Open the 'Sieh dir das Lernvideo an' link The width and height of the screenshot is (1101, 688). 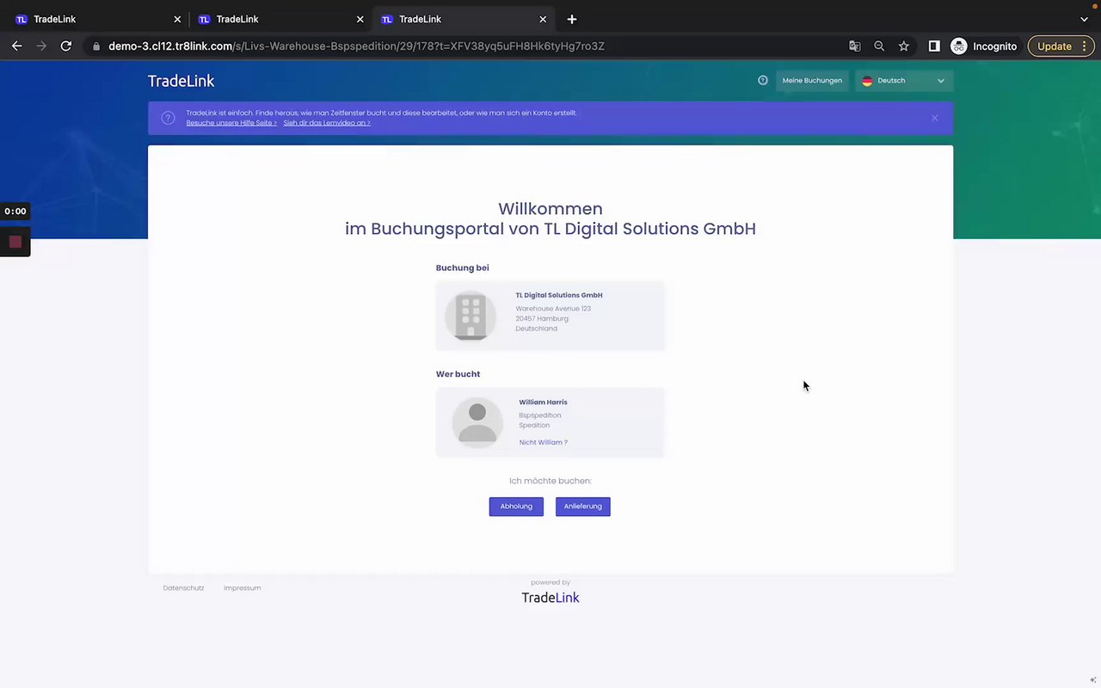(x=327, y=123)
